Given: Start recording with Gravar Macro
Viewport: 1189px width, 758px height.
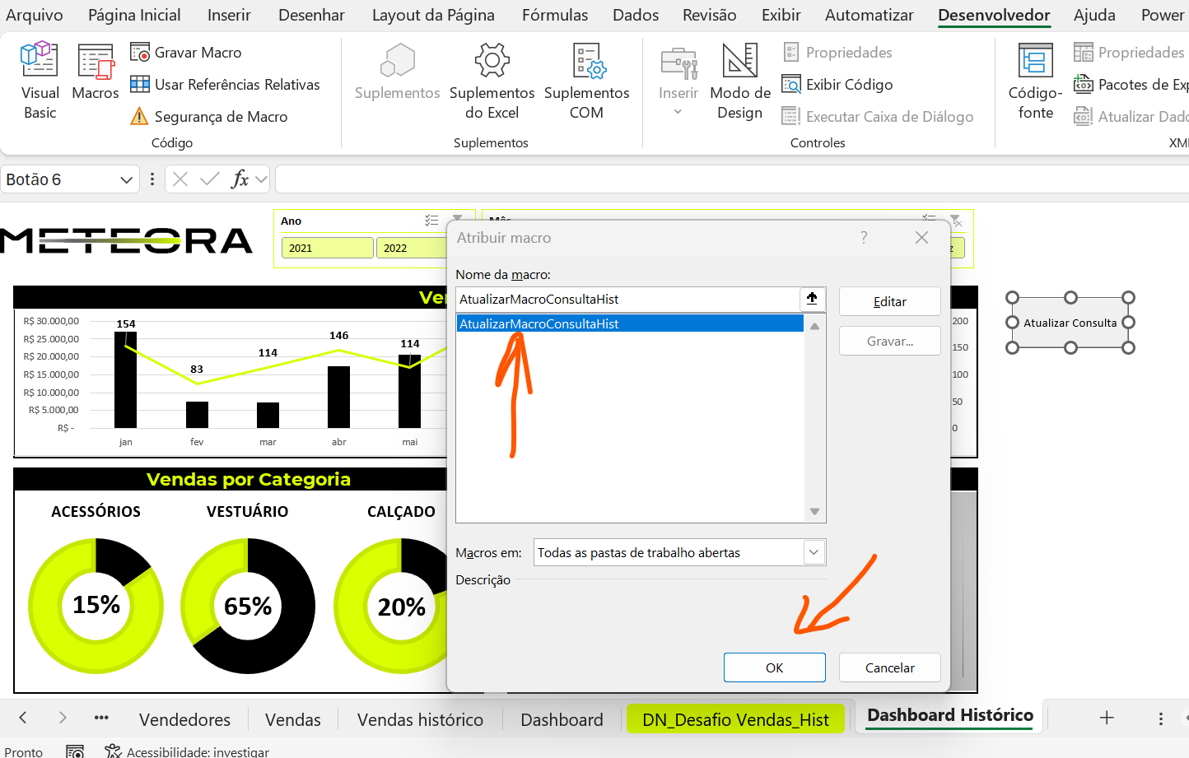Looking at the screenshot, I should 186,52.
